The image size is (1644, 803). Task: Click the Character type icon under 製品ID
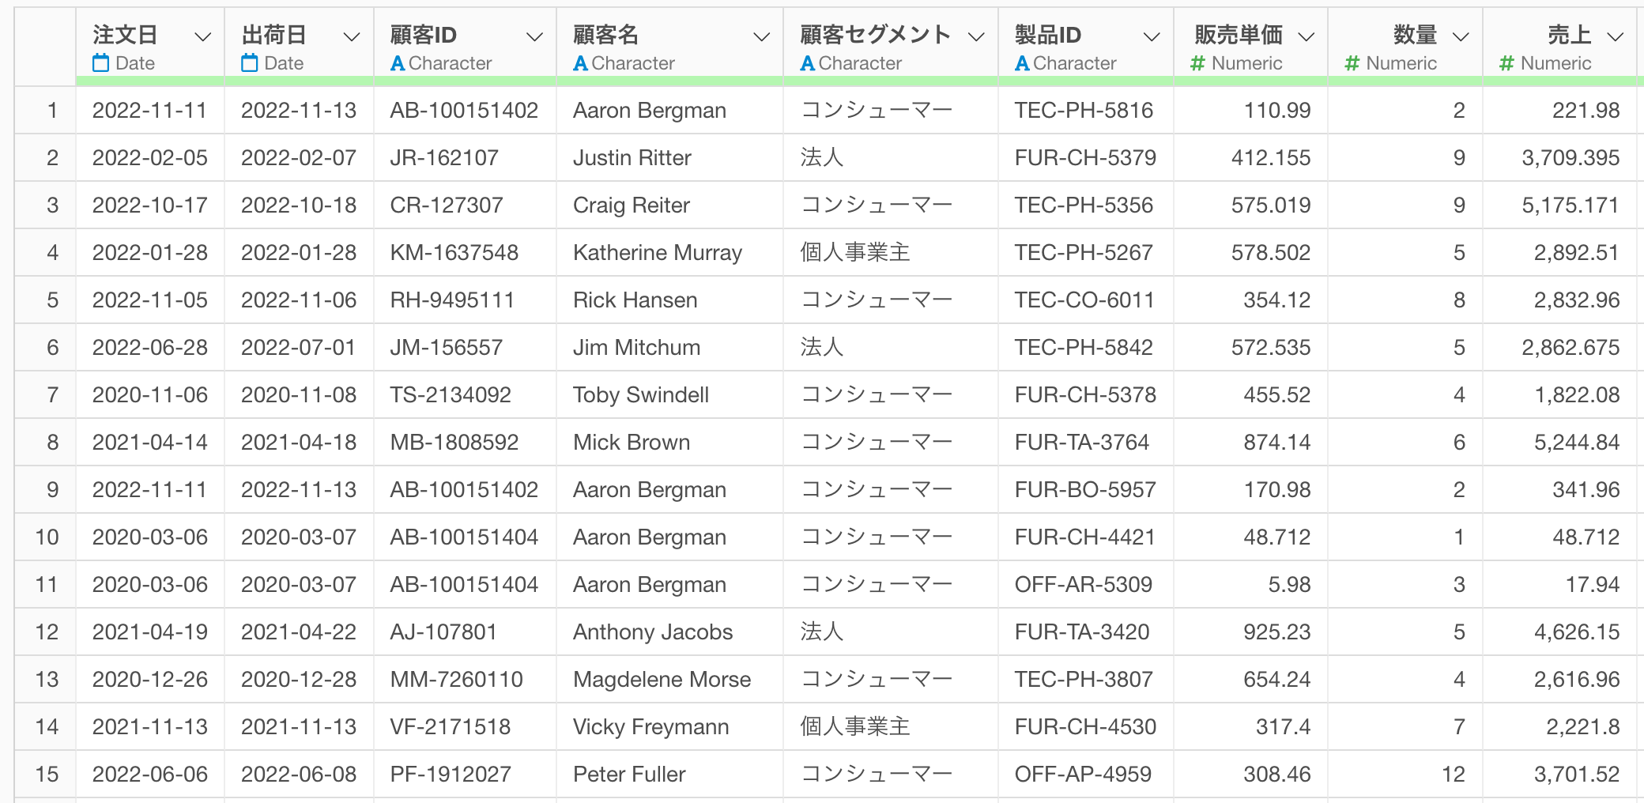tap(1022, 63)
